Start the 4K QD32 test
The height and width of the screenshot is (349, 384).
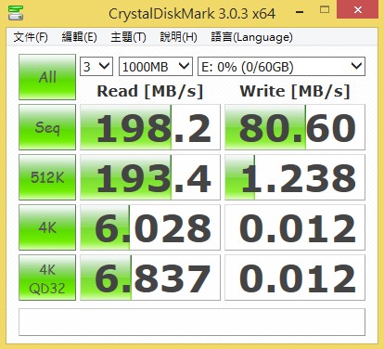click(x=47, y=278)
